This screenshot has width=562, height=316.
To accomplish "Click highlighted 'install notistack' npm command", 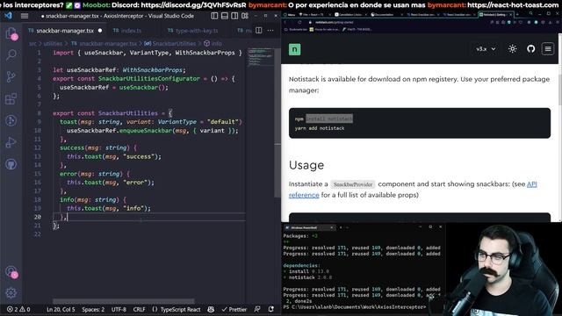I will click(x=329, y=118).
